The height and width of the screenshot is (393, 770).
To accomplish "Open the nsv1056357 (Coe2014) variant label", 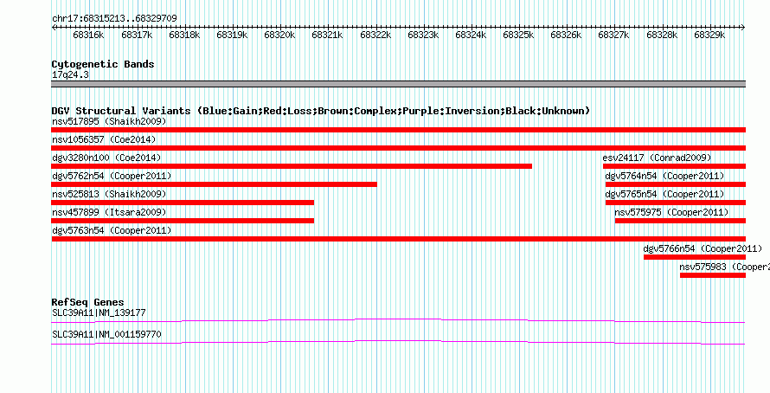I will (104, 139).
